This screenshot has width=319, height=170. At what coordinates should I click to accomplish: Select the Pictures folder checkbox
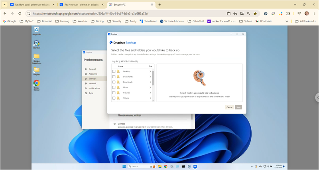pos(114,93)
